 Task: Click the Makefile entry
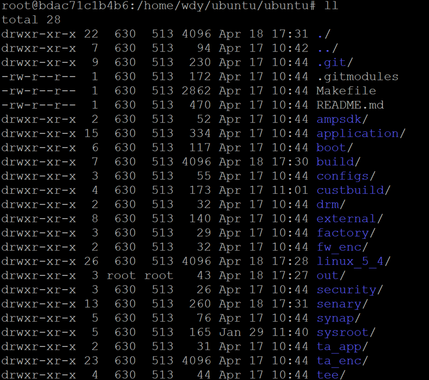346,91
